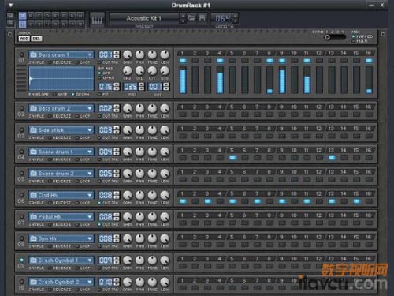Click the Bass drum 1 Pan knob
The height and width of the screenshot is (296, 394).
pos(139,54)
